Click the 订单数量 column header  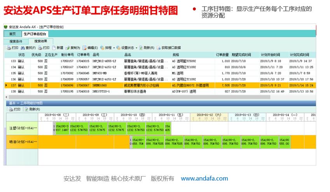click(222, 55)
